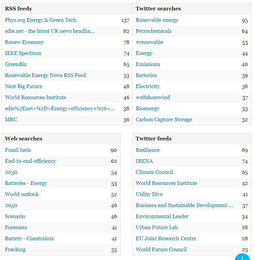Select End-to-end-efficiency web search
255x260 pixels.
click(31, 161)
